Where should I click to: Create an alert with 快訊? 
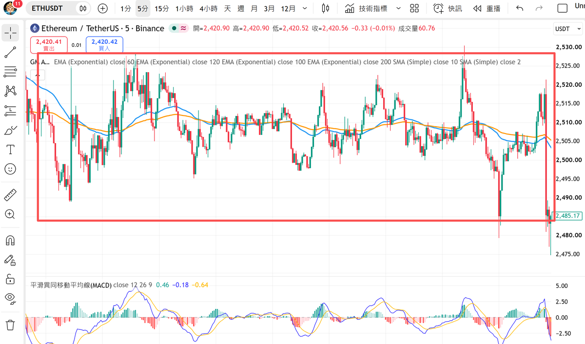tap(447, 8)
